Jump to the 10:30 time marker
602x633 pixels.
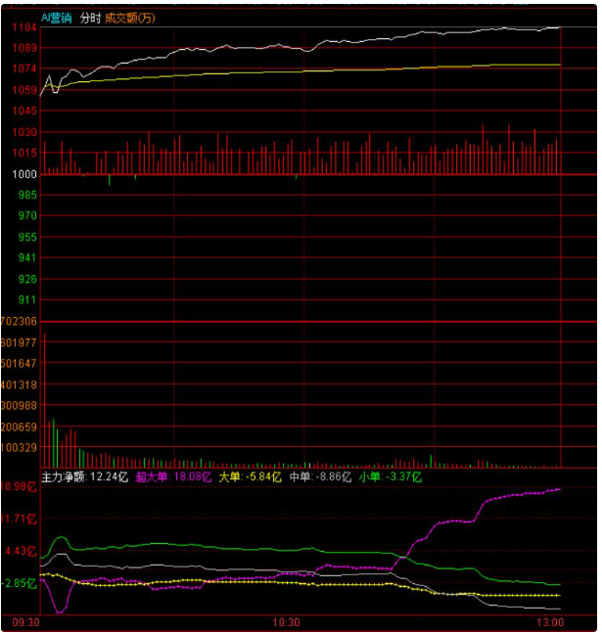pyautogui.click(x=286, y=622)
